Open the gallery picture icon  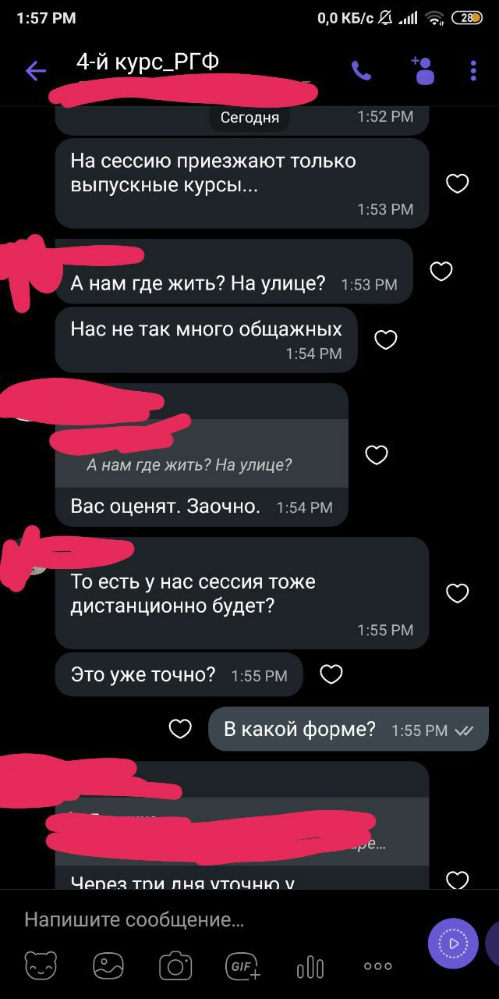108,966
